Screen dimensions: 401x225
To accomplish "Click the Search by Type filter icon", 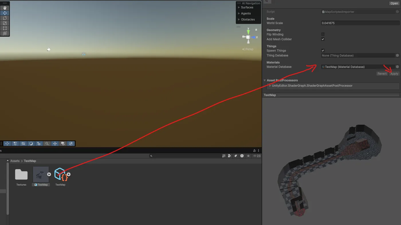I will (x=229, y=156).
